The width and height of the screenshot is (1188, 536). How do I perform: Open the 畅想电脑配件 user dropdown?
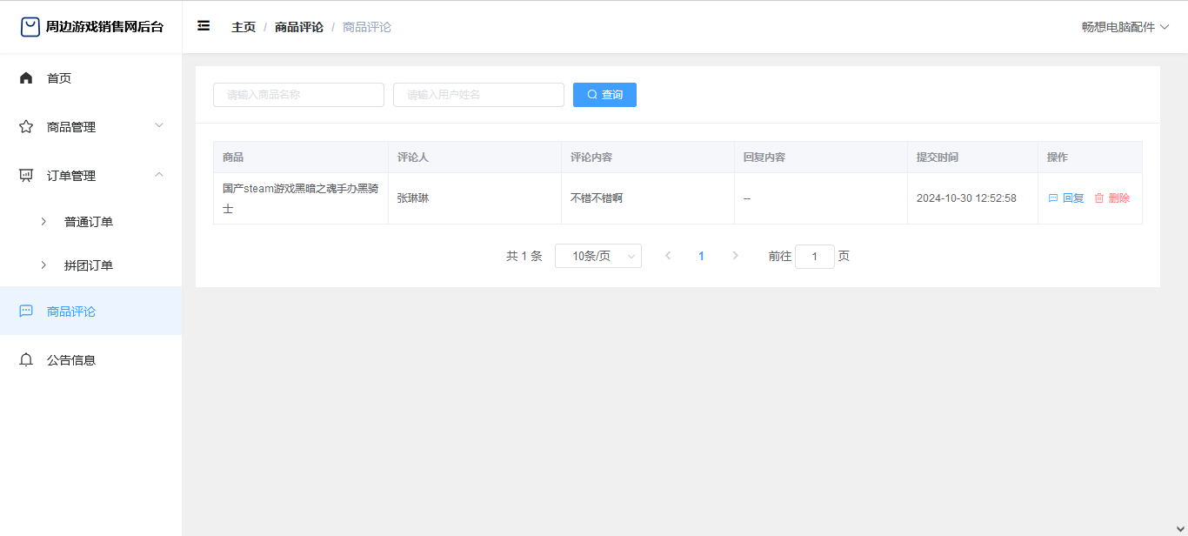point(1125,27)
